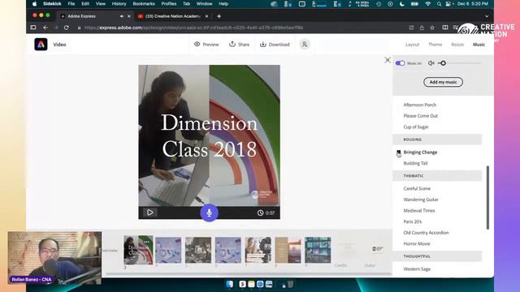Toggle the browser sidebar panel icon
Screen dimensions: 520x292
pyautogui.click(x=33, y=28)
